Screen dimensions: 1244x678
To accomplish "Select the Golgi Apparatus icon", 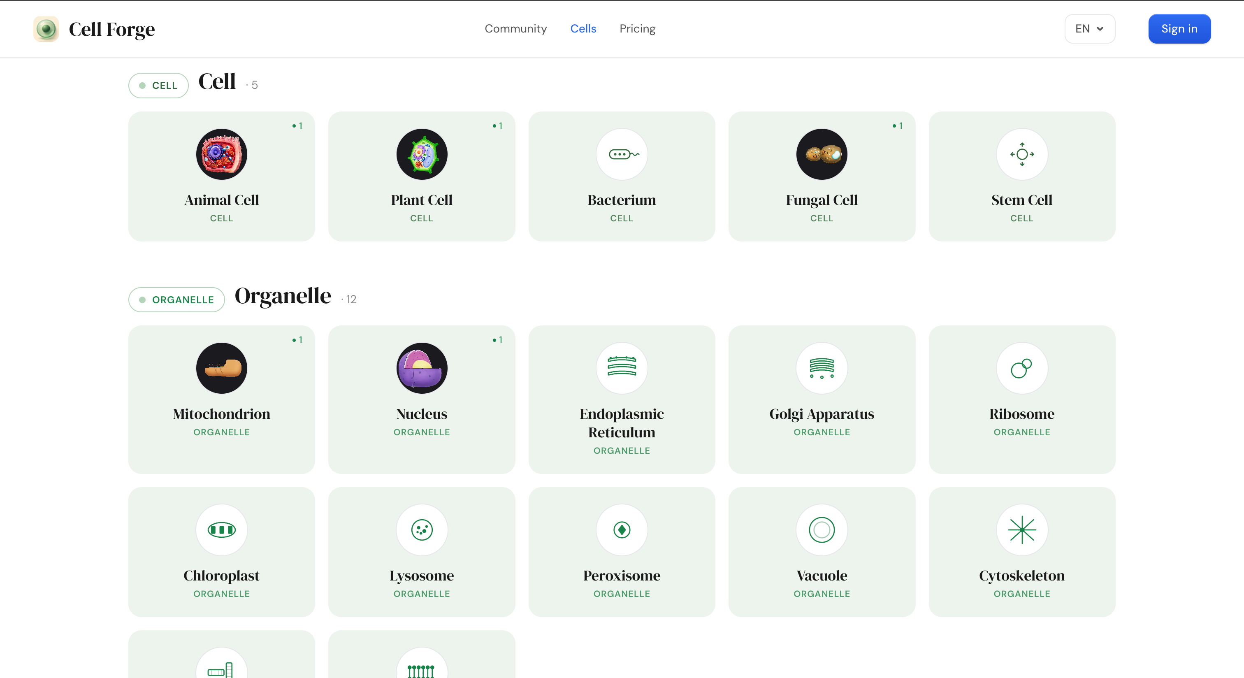I will pos(822,369).
